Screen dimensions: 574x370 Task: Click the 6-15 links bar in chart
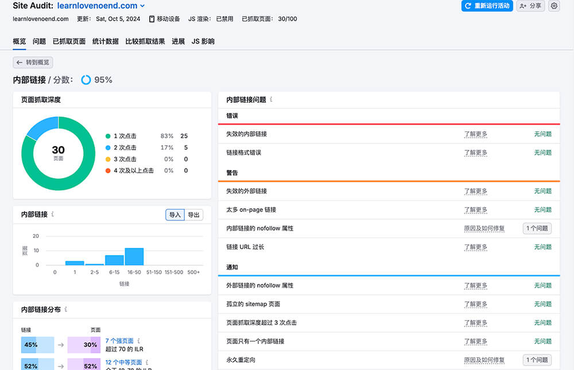point(114,260)
